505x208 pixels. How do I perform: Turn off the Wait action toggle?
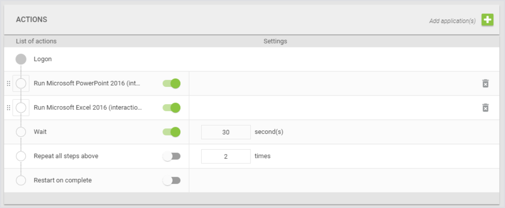pos(172,132)
